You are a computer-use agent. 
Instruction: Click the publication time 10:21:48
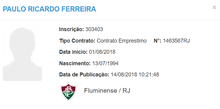coord(149,75)
